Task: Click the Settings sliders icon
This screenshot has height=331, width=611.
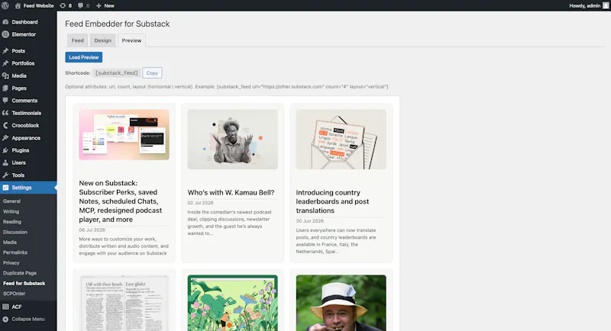Action: (x=5, y=188)
